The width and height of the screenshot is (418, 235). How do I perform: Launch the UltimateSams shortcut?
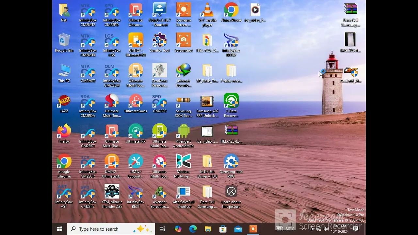[136, 101]
